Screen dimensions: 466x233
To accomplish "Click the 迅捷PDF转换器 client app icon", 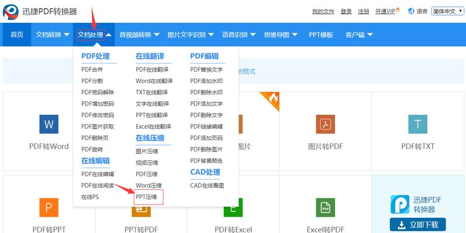I will coord(400,204).
